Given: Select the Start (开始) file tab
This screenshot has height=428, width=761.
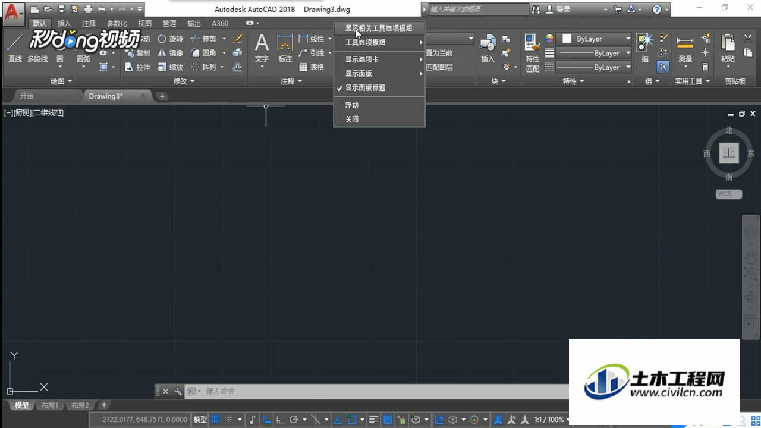Looking at the screenshot, I should 27,96.
